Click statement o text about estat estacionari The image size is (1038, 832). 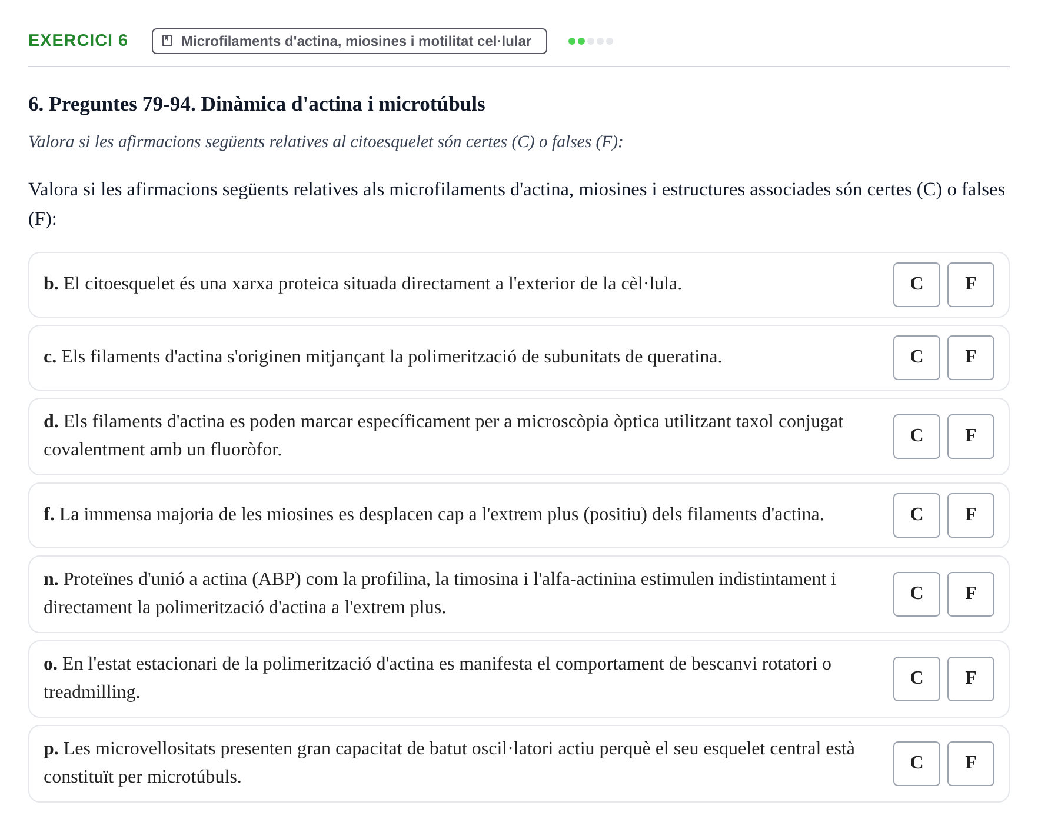[x=437, y=678]
